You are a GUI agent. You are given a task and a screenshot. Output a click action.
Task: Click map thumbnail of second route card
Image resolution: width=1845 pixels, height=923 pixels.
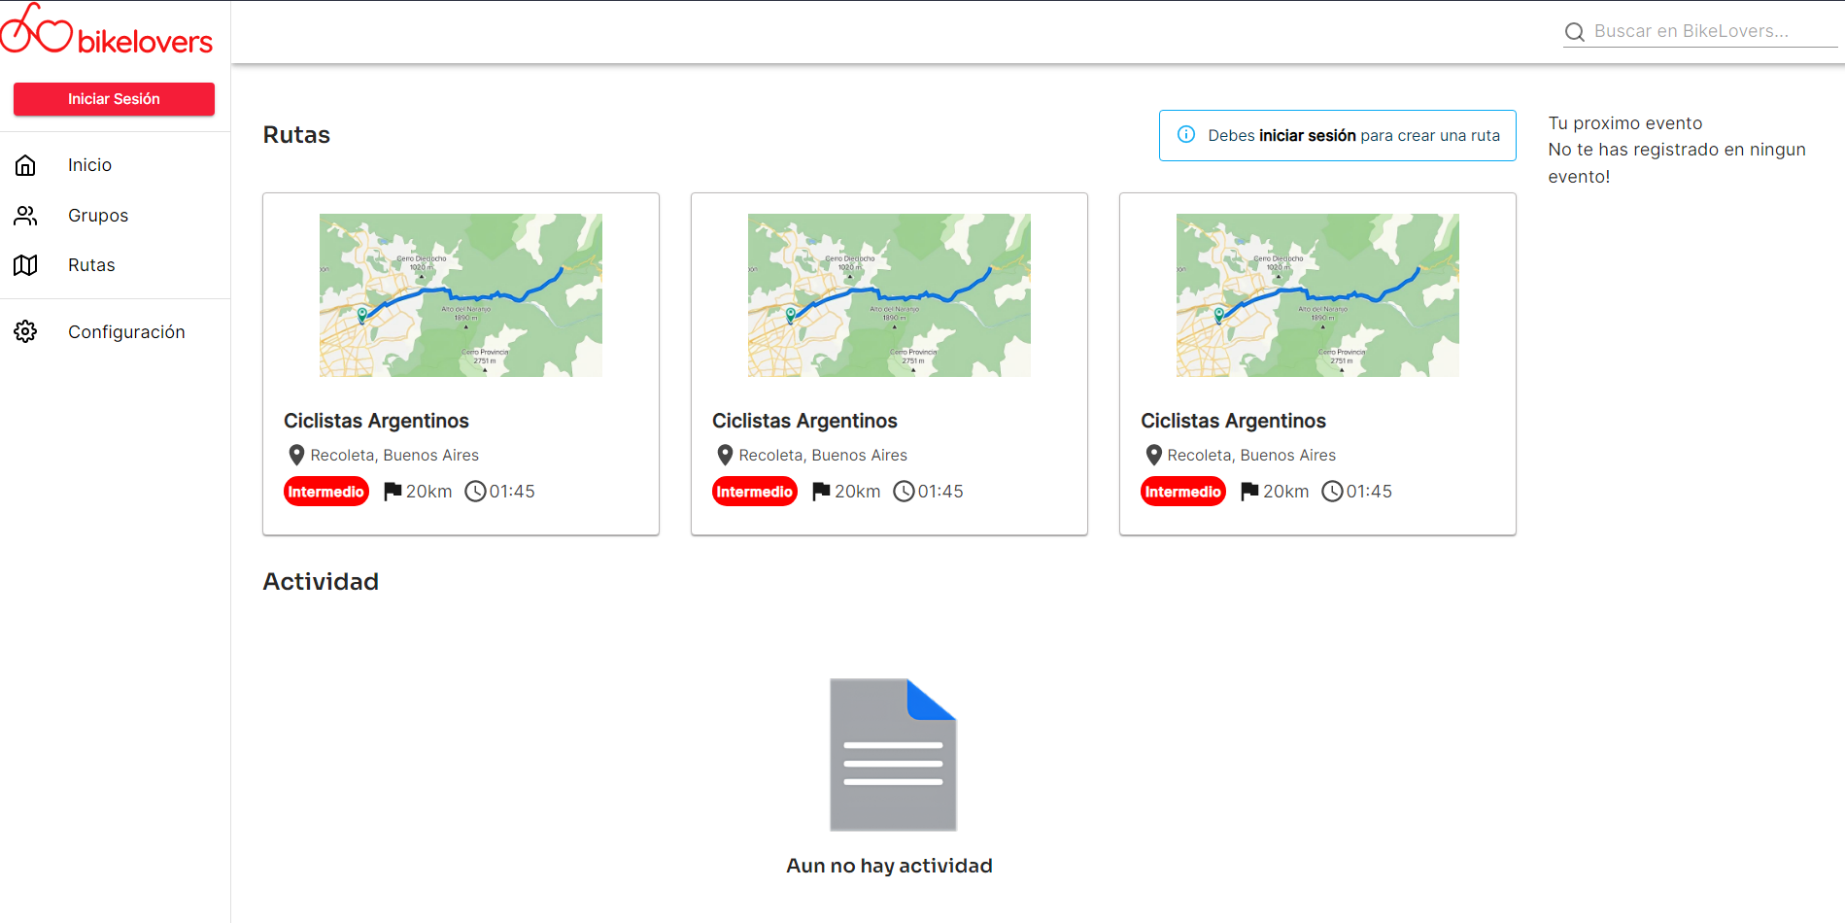[x=889, y=295]
